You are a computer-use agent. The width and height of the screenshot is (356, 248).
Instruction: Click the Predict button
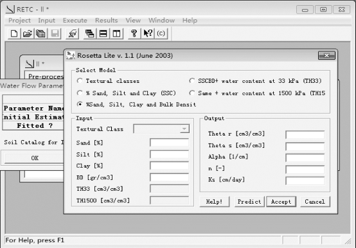click(x=249, y=202)
